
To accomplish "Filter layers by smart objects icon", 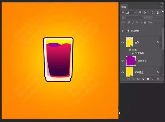I will [x=158, y=13].
